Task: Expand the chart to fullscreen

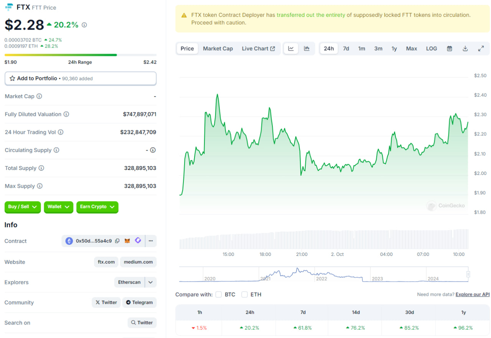Action: click(481, 49)
